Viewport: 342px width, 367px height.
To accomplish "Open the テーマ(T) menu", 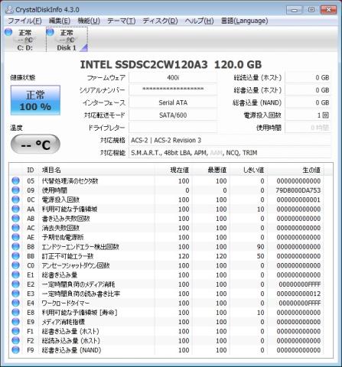I will tap(121, 21).
